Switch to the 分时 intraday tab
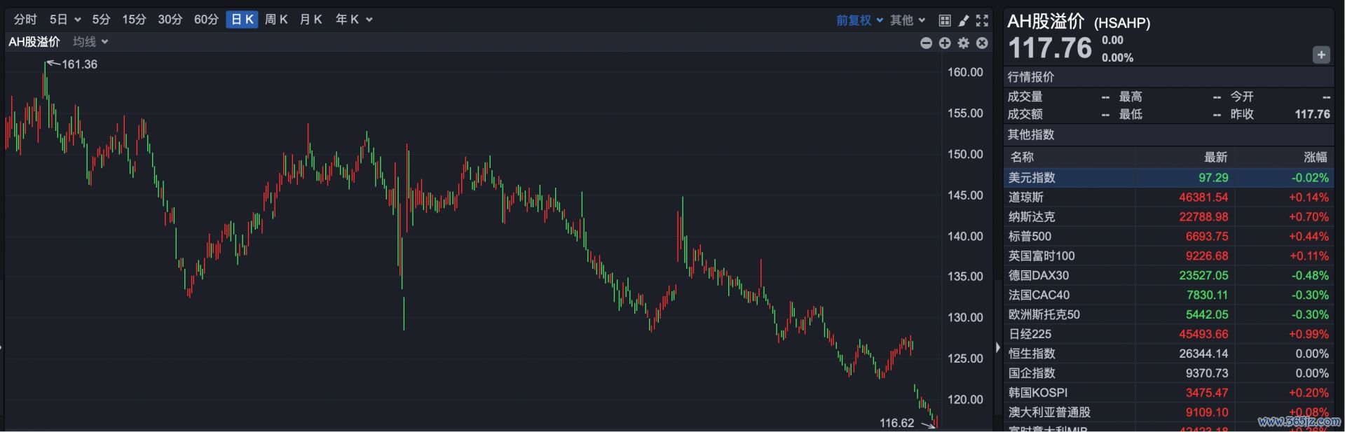 click(25, 20)
